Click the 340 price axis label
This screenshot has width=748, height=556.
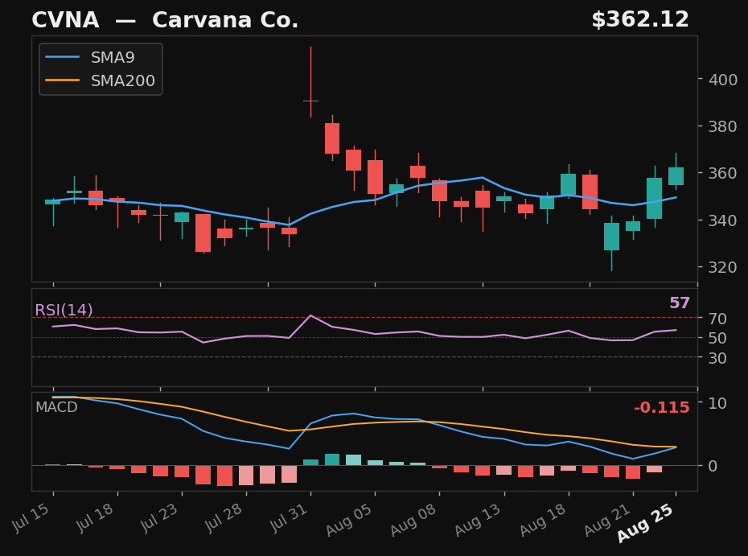tap(723, 220)
